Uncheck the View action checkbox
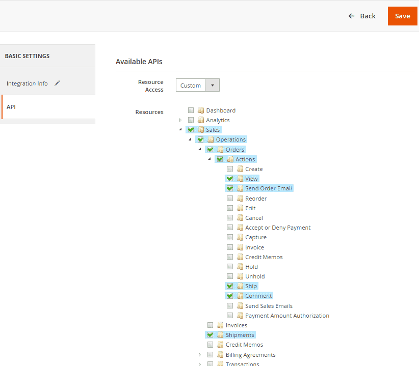The height and width of the screenshot is (366, 419). (x=230, y=179)
